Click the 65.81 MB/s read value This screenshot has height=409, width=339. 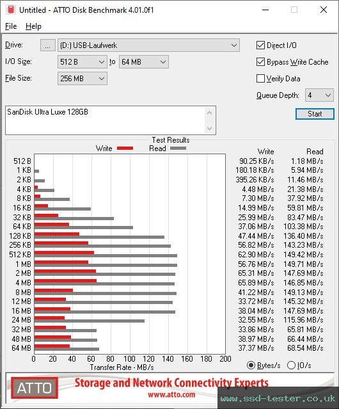click(x=305, y=330)
